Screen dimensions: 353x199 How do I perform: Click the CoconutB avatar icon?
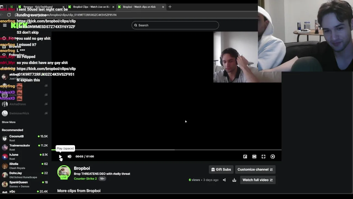click(x=5, y=138)
